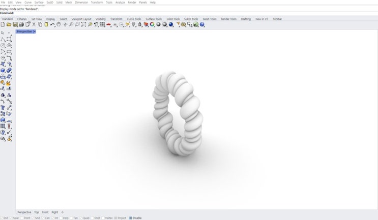Select the Rectangle tool in sidebar

(x=9, y=51)
